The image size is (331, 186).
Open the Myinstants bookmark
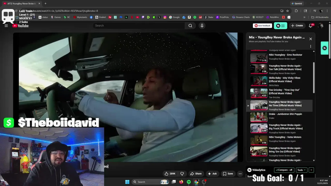tap(80, 17)
